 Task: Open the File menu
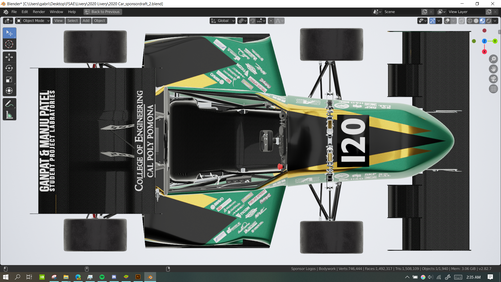pyautogui.click(x=14, y=12)
